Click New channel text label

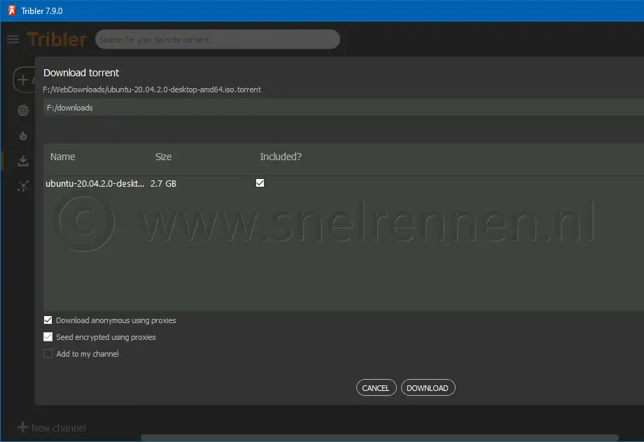click(x=59, y=428)
